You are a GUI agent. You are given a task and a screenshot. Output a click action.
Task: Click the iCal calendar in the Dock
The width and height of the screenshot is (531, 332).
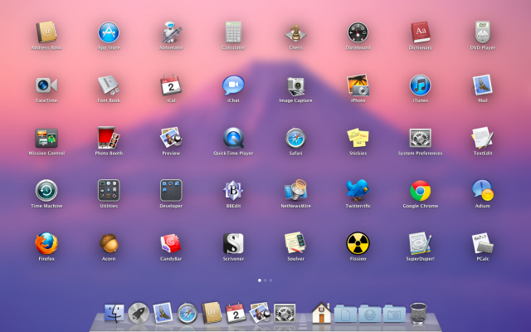[x=236, y=313]
